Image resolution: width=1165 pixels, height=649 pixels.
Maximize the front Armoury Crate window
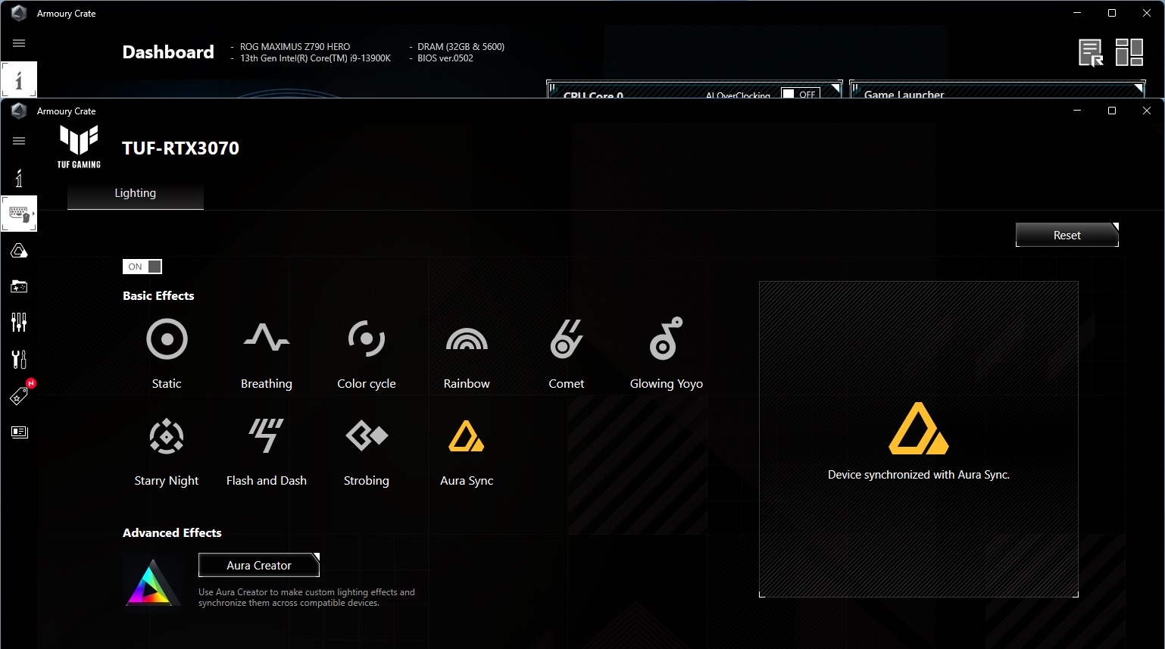click(1112, 111)
